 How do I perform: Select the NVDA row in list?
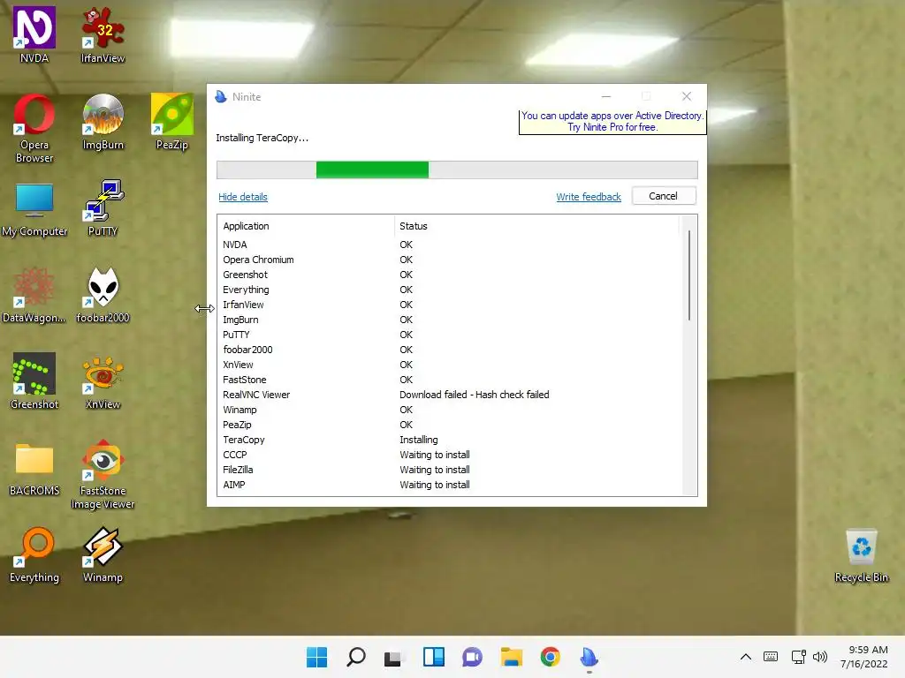pos(450,245)
